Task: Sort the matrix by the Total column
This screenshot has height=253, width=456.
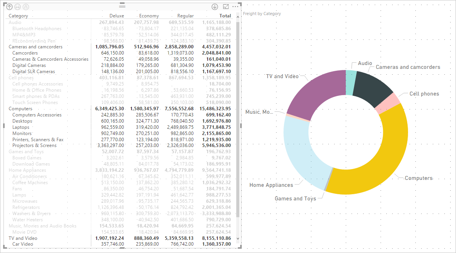Action: [225, 15]
